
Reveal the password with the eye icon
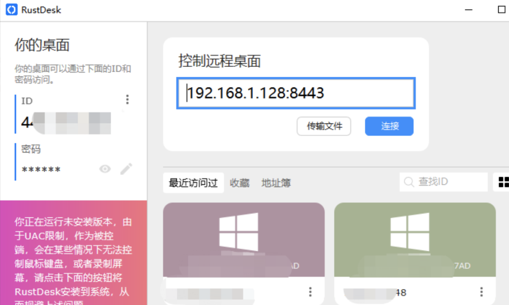[x=105, y=169]
